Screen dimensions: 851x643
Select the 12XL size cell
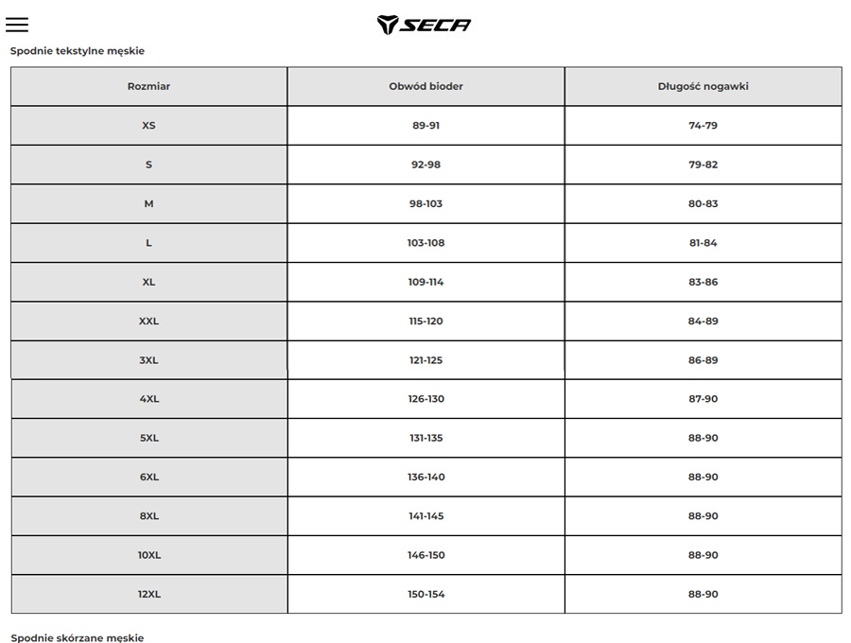[148, 595]
